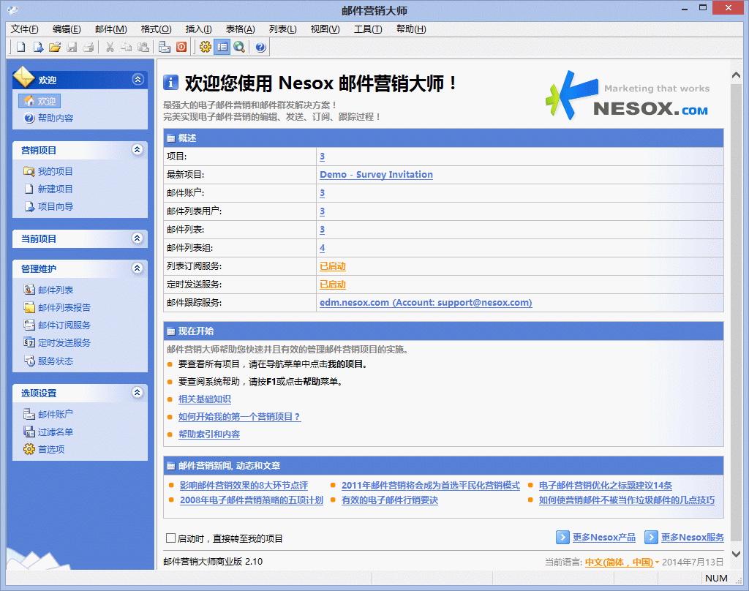Click the clock icon beside 服务状态

click(29, 361)
